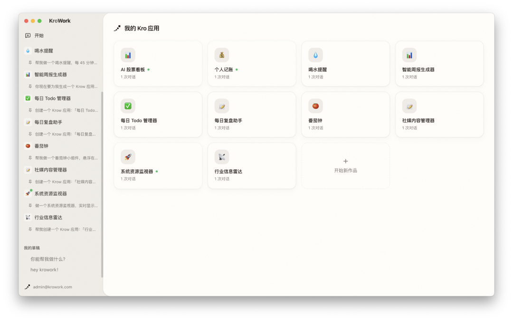513x321 pixels.
Task: Click the sidebar vertical scrollbar
Action: pyautogui.click(x=102, y=184)
